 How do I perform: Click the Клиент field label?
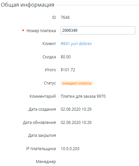click(49, 44)
